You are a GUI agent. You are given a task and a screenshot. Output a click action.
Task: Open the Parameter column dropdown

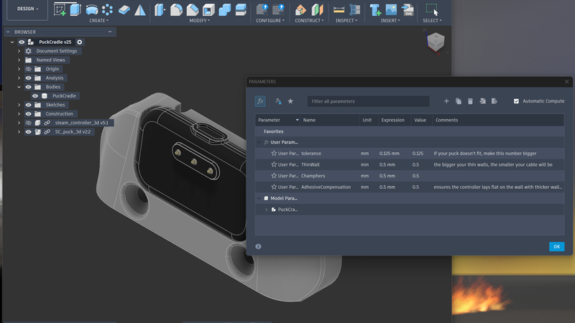point(297,120)
